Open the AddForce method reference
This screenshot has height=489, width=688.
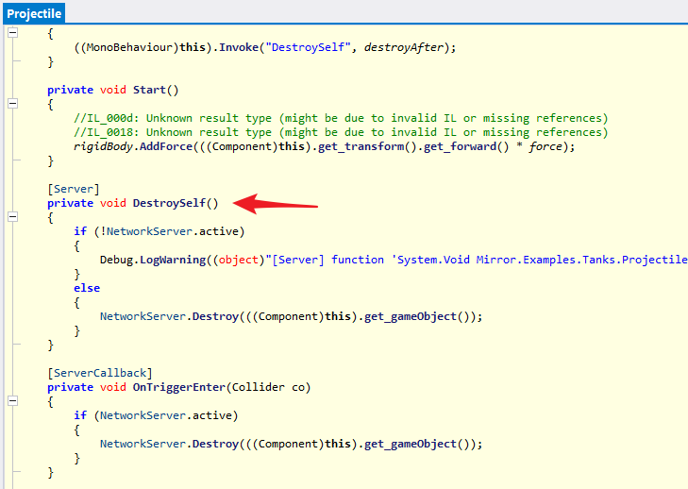pos(166,146)
